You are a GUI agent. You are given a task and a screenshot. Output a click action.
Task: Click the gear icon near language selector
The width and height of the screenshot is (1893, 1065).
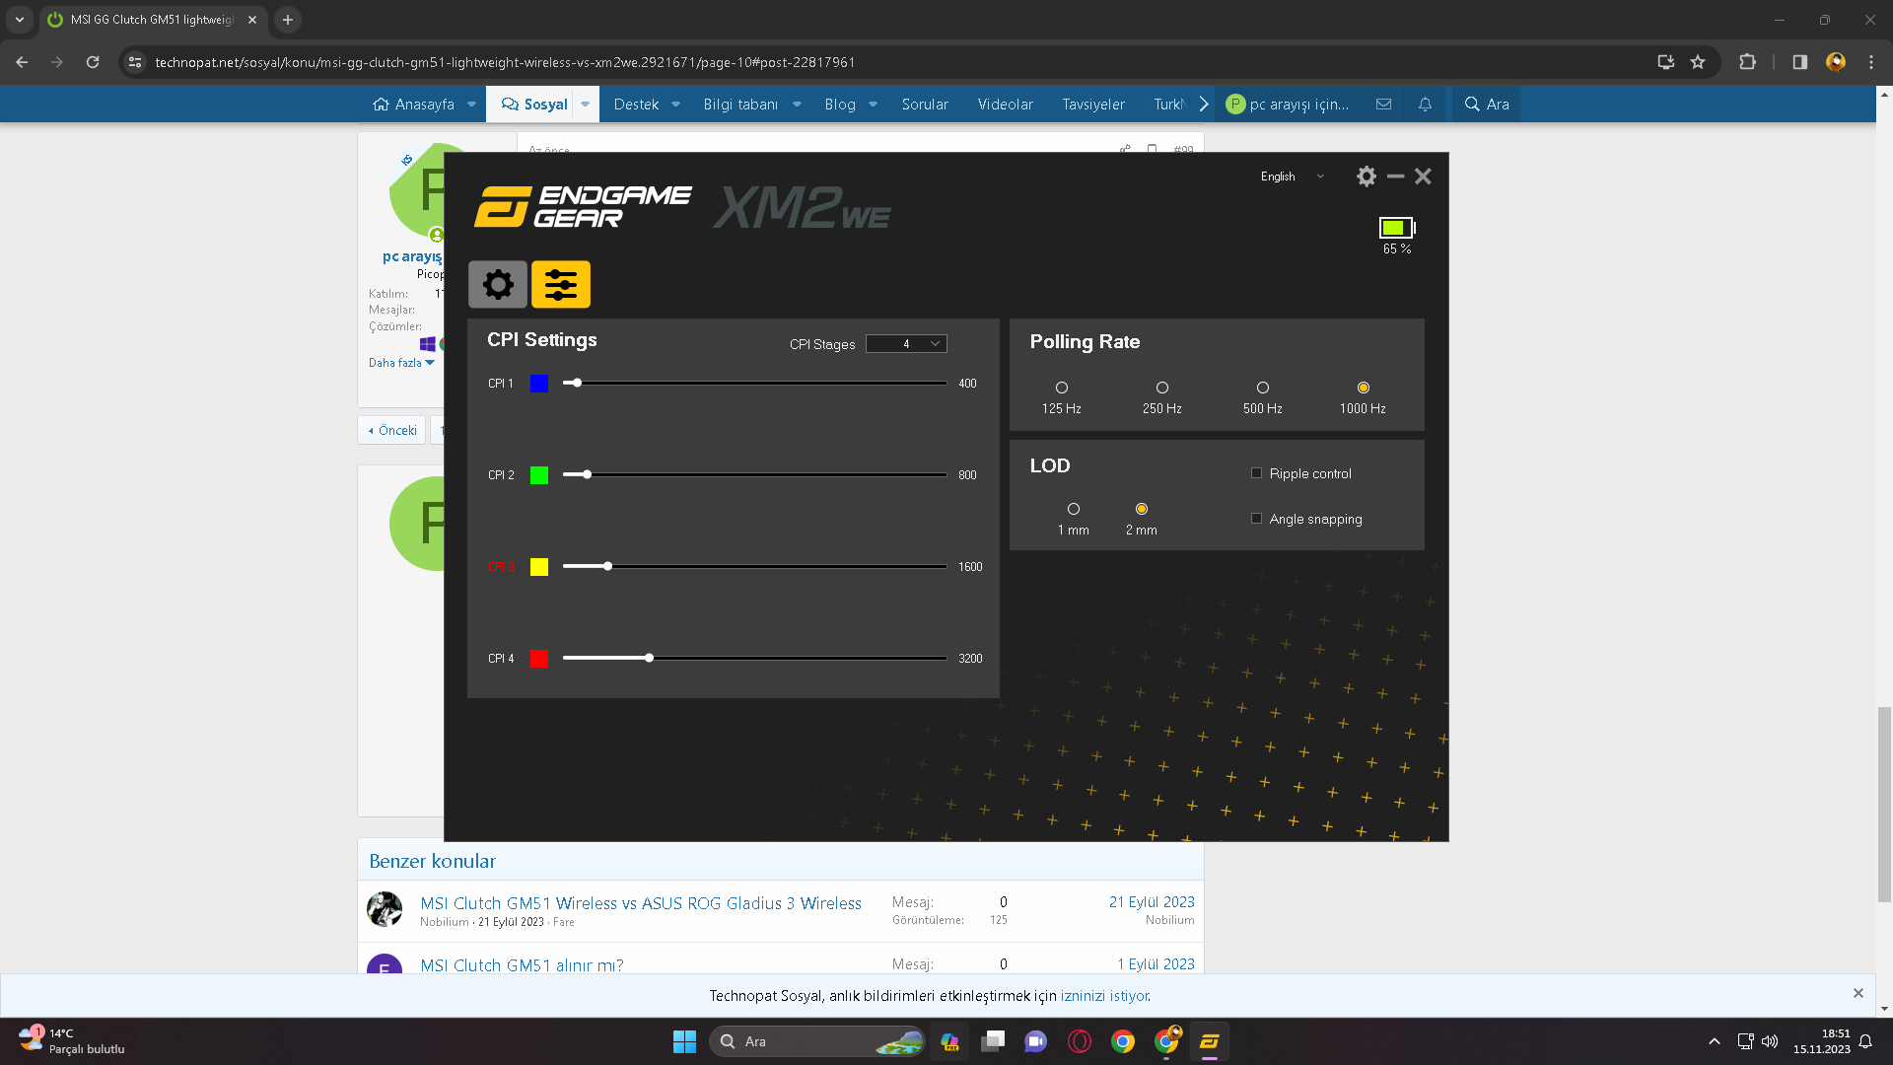[1366, 177]
